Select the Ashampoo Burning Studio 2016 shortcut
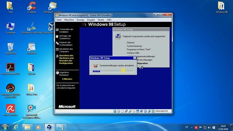The width and height of the screenshot is (233, 131). point(11,91)
